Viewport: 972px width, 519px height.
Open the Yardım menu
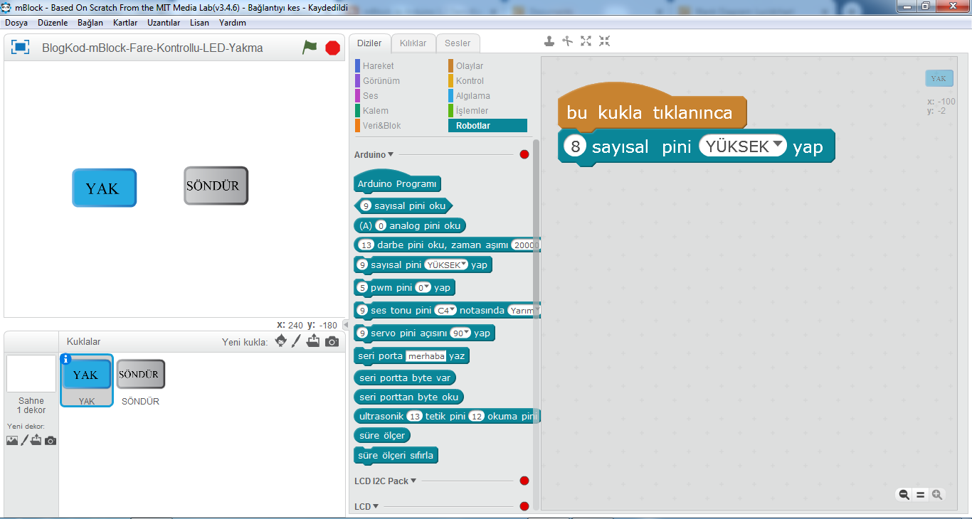pyautogui.click(x=233, y=23)
